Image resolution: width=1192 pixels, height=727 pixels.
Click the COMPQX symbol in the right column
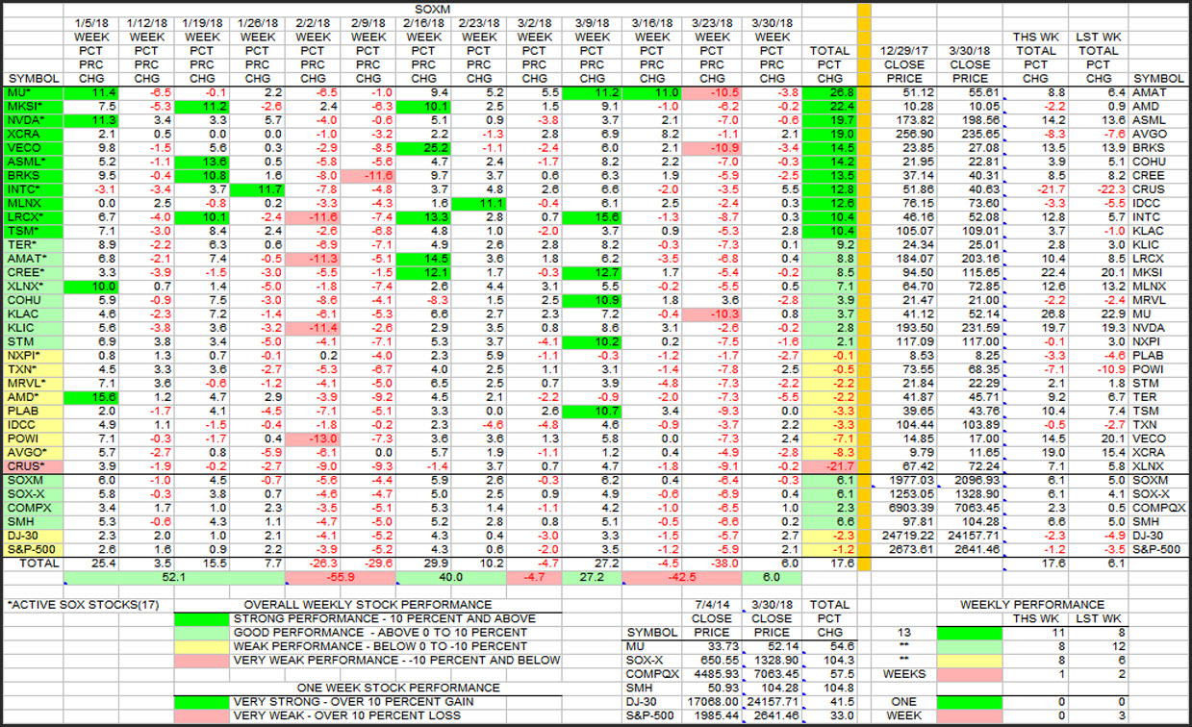(1159, 508)
